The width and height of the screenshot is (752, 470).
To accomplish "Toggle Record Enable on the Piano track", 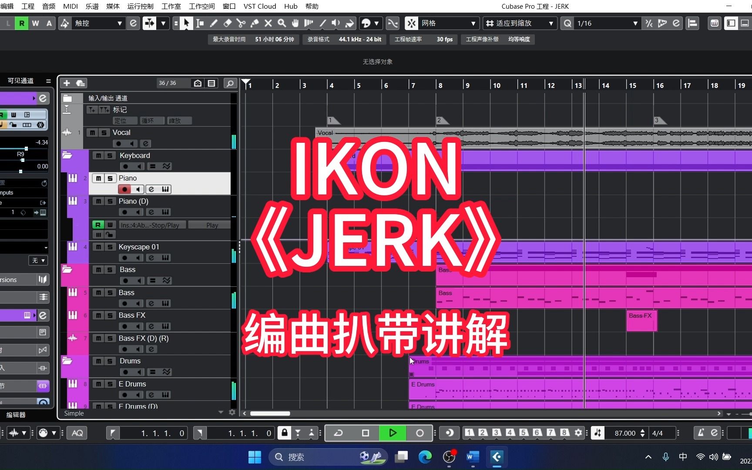I will click(124, 189).
